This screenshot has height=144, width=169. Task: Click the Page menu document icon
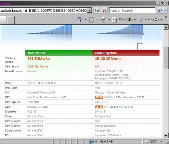pos(115,20)
